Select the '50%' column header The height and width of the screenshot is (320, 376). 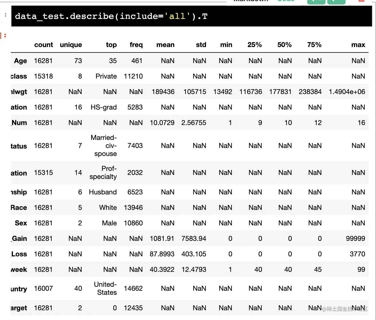click(285, 45)
